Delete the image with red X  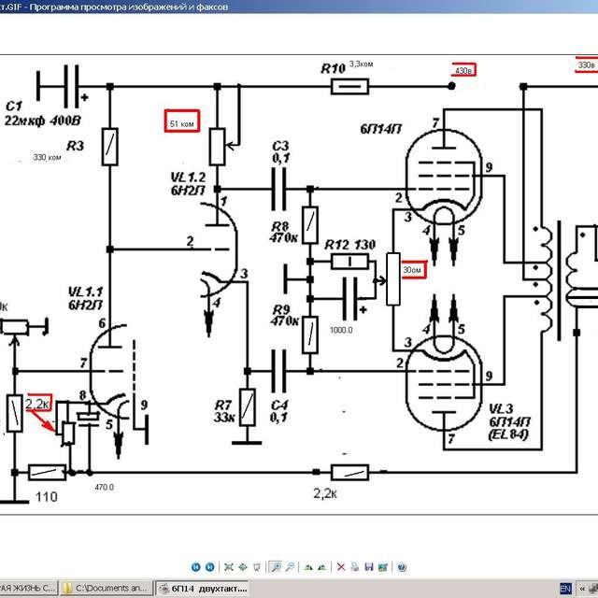pyautogui.click(x=341, y=567)
